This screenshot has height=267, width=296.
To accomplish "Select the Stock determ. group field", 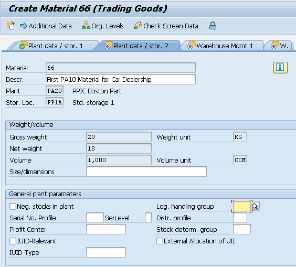I will tap(242, 229).
